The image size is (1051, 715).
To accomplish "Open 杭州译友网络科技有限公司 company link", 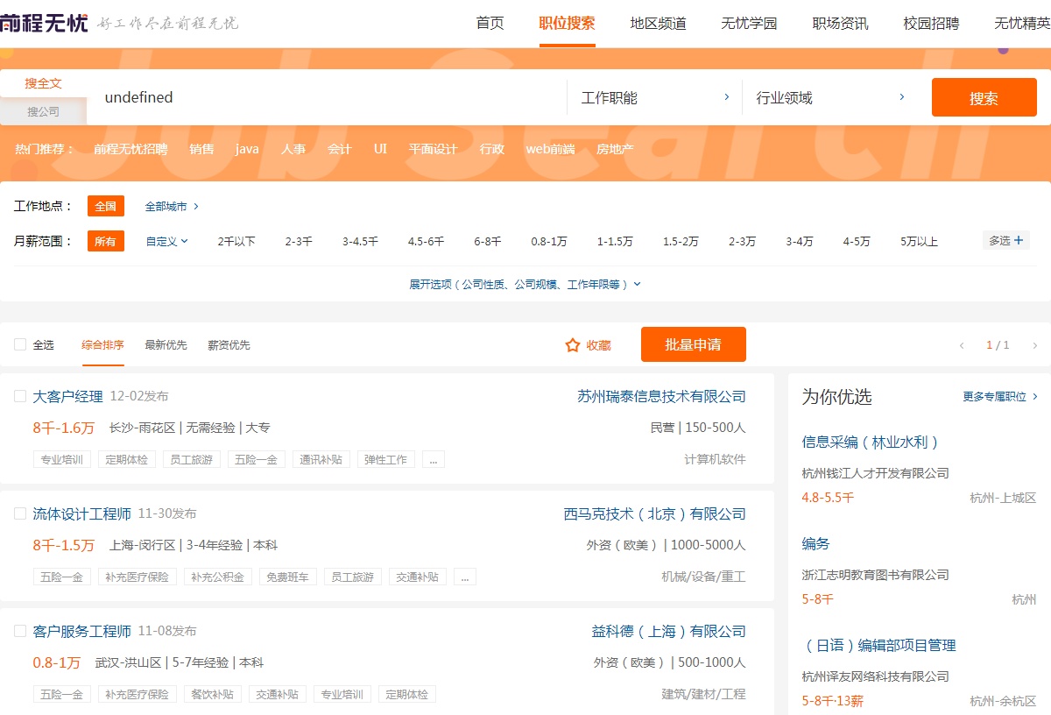I will click(x=876, y=676).
